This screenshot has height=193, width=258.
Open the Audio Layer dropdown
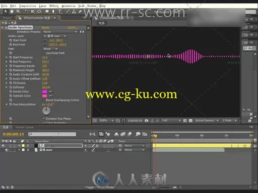coord(54,36)
